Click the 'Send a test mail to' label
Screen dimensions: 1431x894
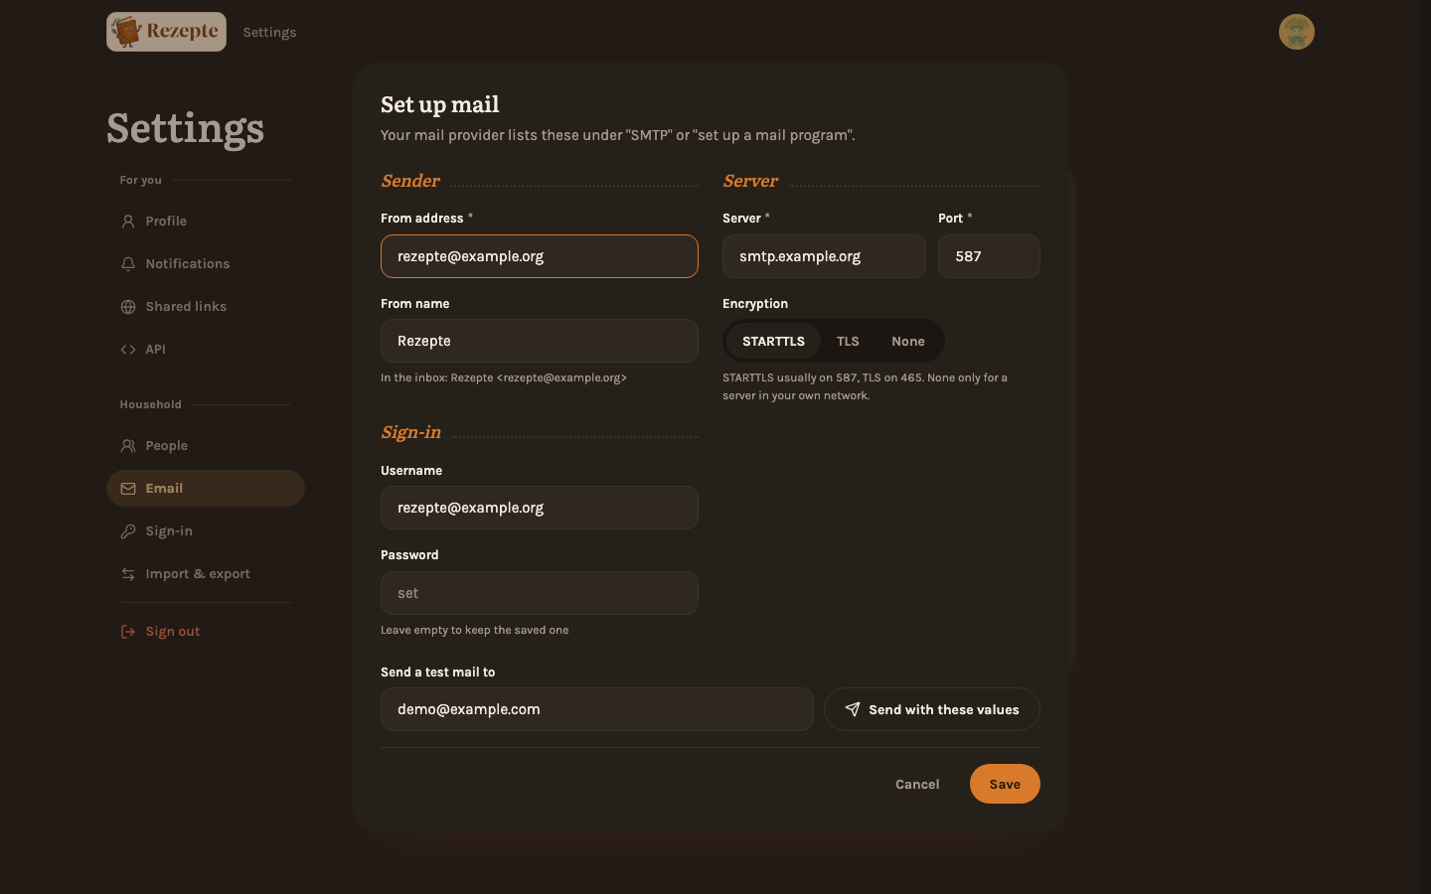click(438, 672)
